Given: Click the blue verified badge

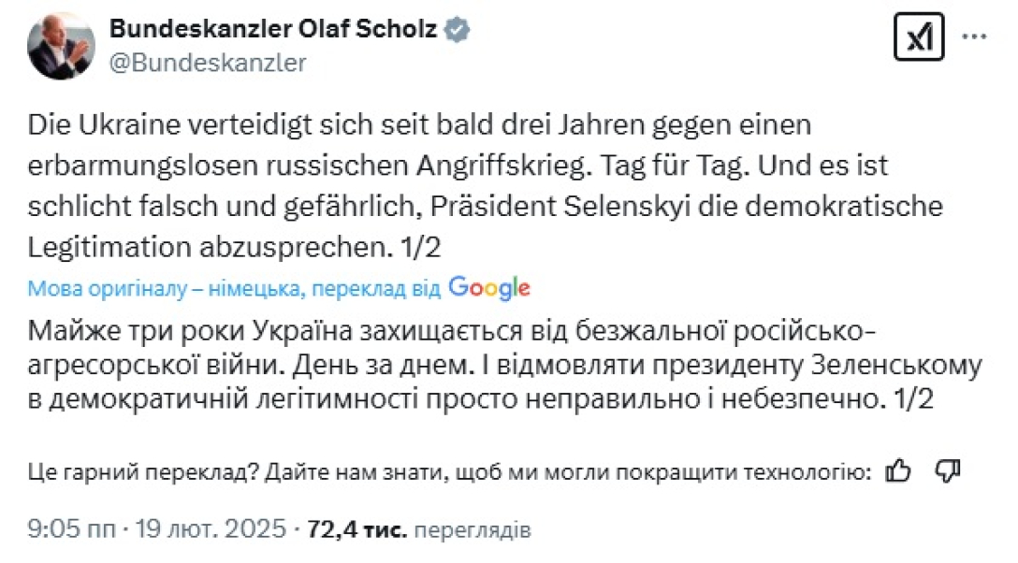Looking at the screenshot, I should [x=458, y=29].
